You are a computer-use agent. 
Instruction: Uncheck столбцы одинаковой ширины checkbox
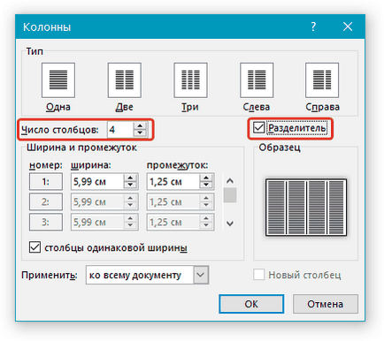pos(35,247)
